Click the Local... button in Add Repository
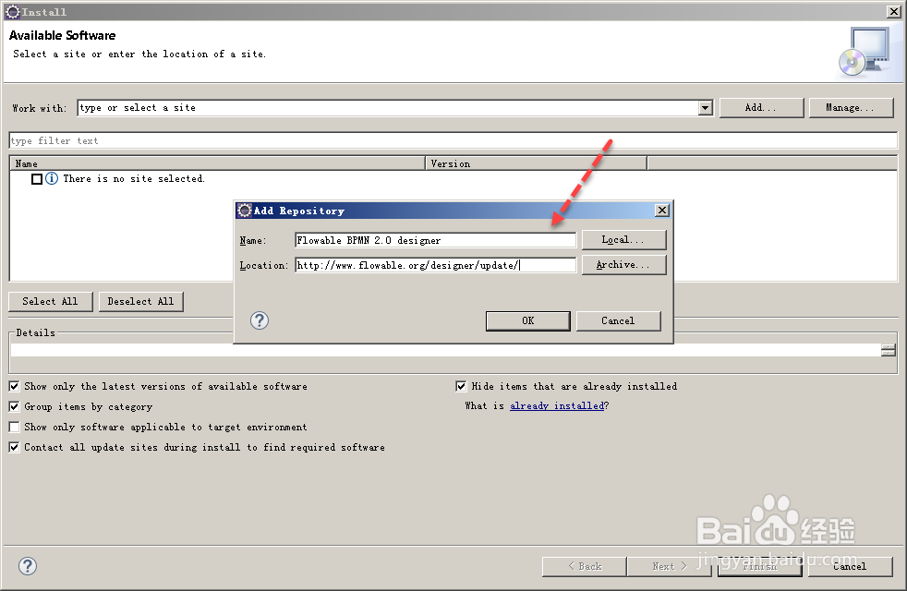This screenshot has height=591, width=907. (623, 239)
